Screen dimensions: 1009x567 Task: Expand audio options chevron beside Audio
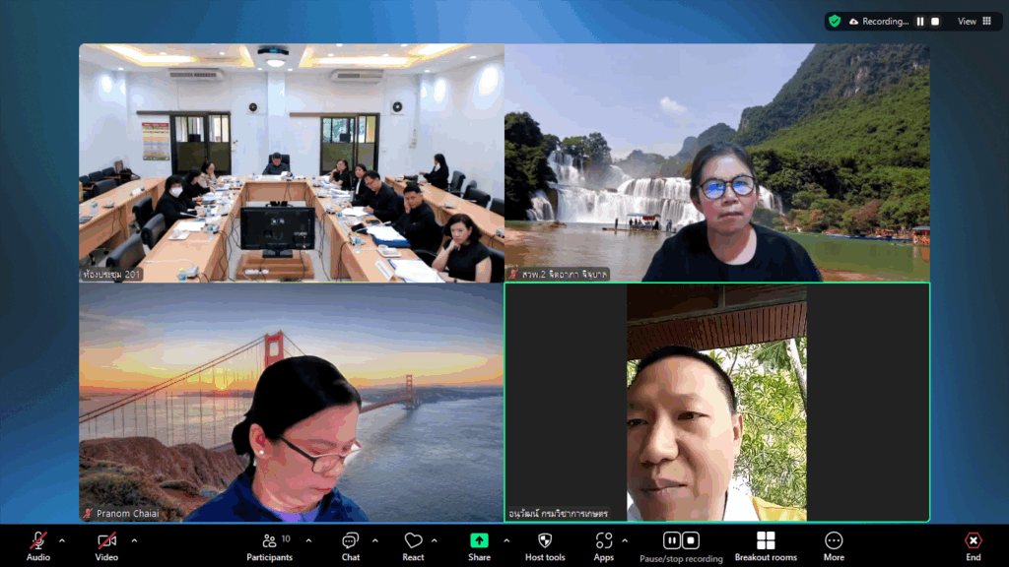coord(62,540)
